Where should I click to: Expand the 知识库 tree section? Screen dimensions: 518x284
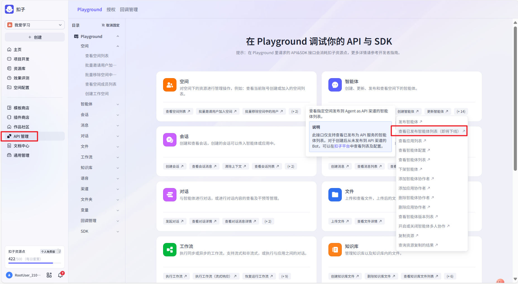pos(118,168)
